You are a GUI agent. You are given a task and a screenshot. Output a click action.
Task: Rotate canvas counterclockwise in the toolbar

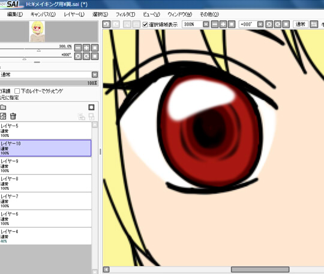[269, 25]
